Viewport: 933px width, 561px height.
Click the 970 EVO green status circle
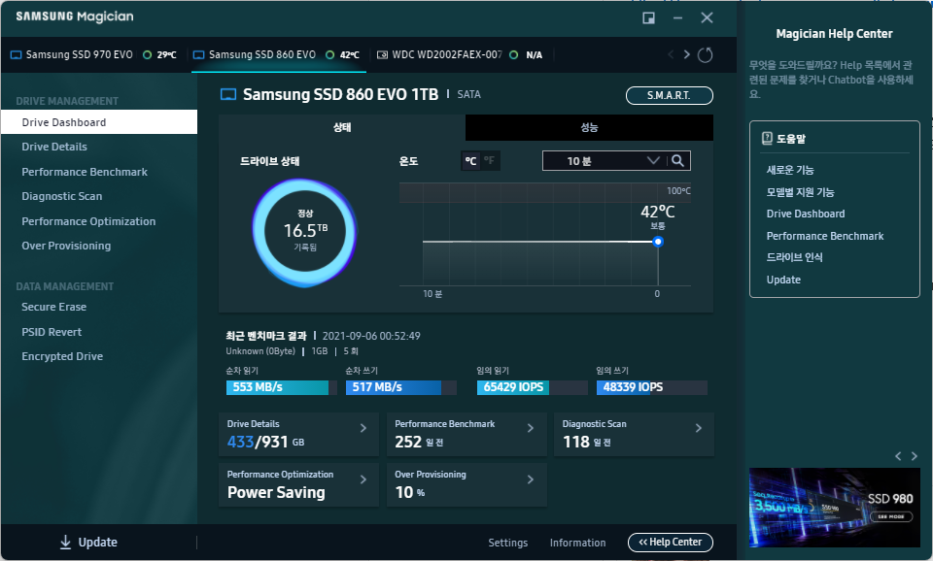[x=147, y=54]
